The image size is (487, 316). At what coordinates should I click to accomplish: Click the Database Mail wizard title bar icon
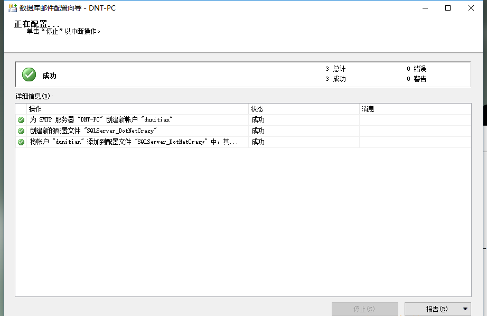tap(13, 8)
